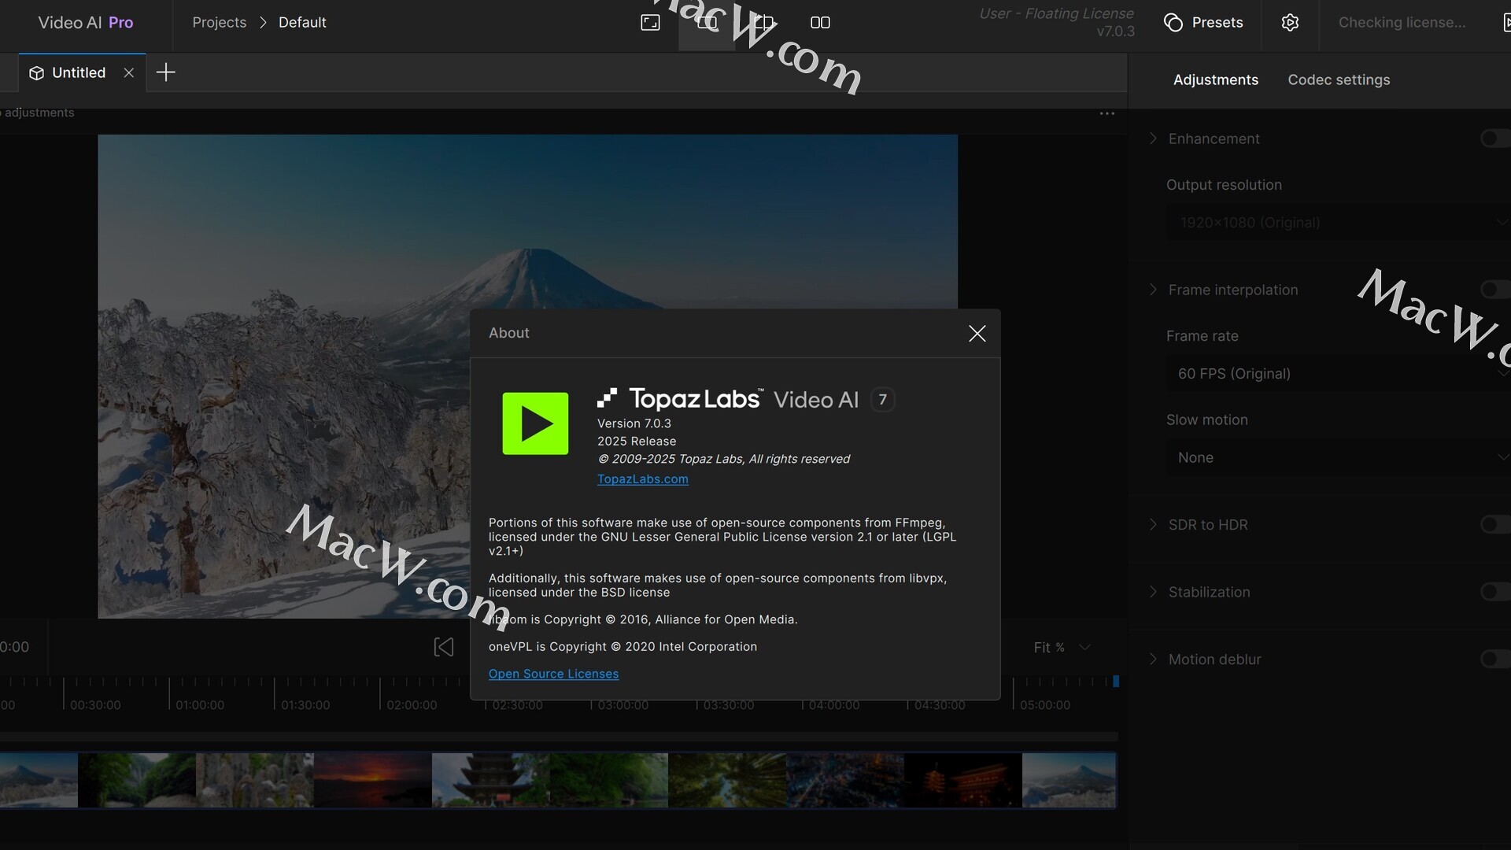Click the 01:00:00 timeline mark
The width and height of the screenshot is (1511, 850).
pos(200,705)
